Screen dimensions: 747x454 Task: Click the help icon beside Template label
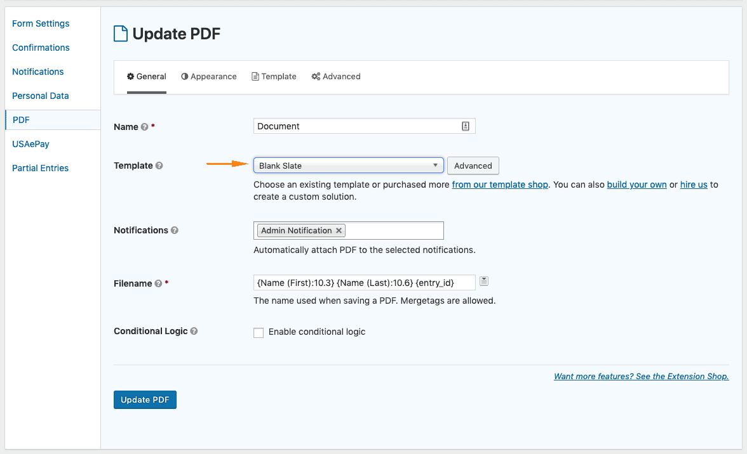[159, 165]
